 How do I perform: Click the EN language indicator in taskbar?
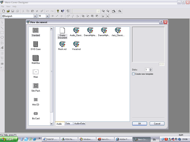pyautogui.click(x=154, y=139)
